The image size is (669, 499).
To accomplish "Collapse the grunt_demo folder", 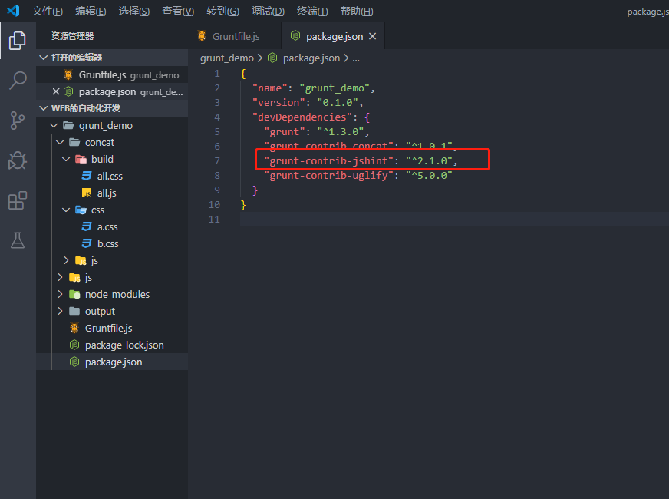I will tap(54, 125).
